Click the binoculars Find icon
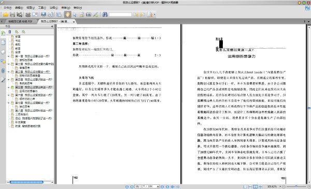 tap(105, 14)
